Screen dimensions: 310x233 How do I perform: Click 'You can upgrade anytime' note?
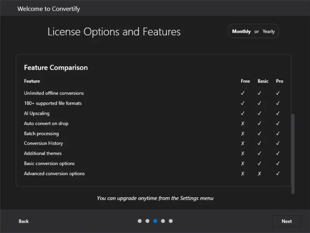click(x=155, y=199)
